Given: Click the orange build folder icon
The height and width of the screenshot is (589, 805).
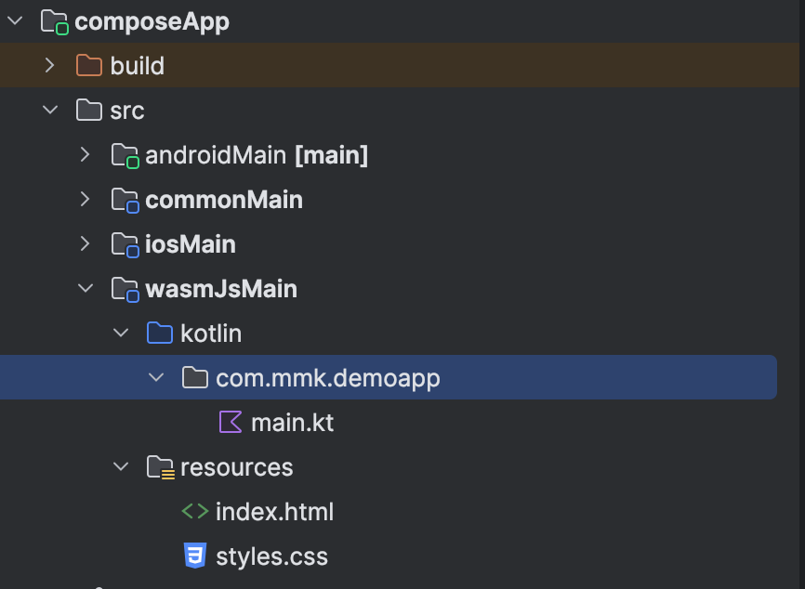Looking at the screenshot, I should [x=89, y=66].
